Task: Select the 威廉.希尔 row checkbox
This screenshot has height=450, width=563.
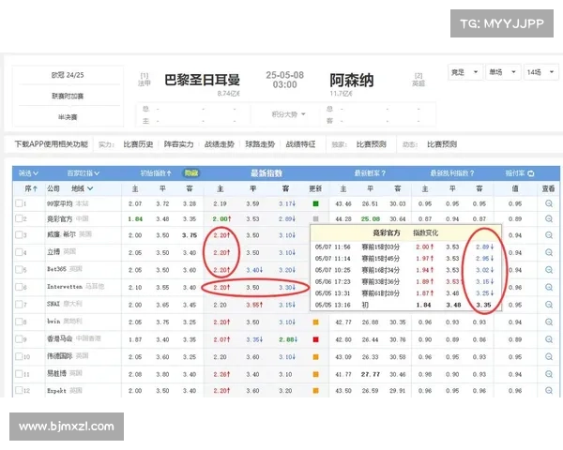Action: 19,234
